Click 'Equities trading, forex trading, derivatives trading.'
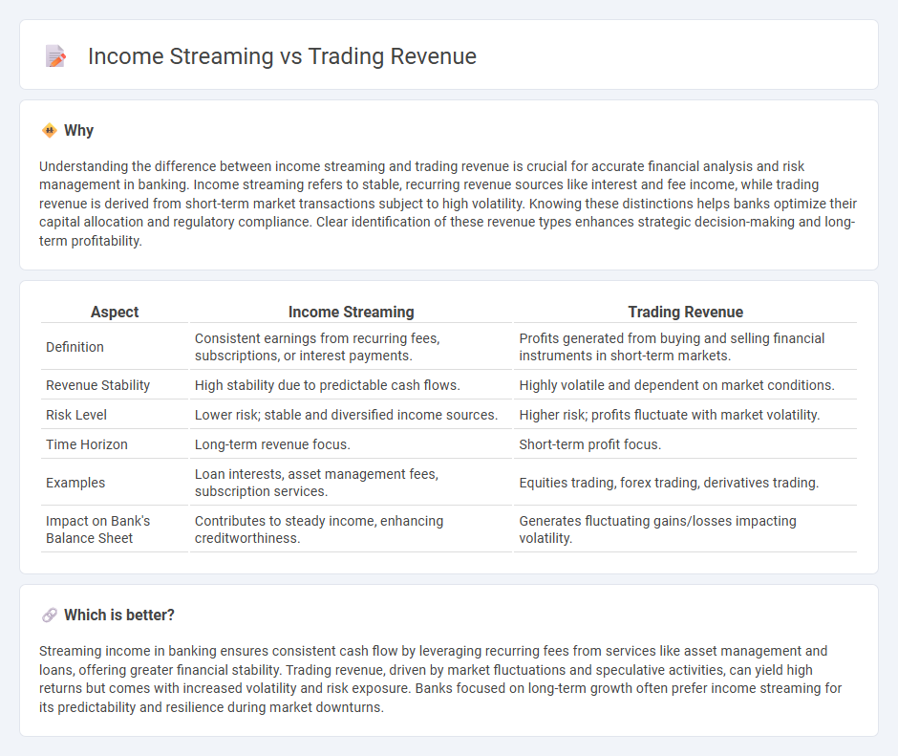This screenshot has width=898, height=756. tap(669, 483)
